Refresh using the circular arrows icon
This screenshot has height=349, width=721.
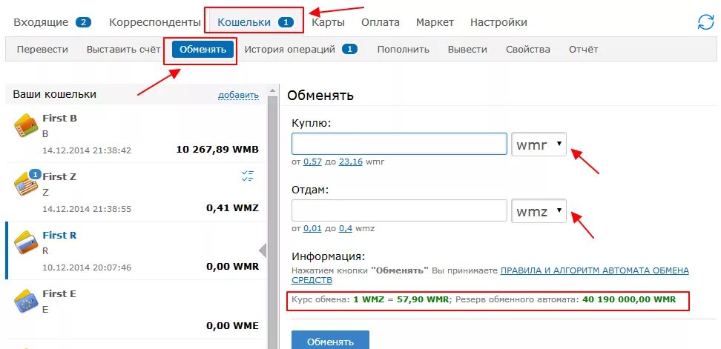[706, 22]
